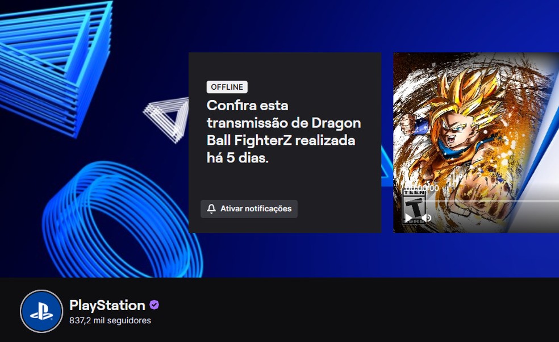Screen dimensions: 559x342
Task: Click the dark offline info card
Action: 285,143
